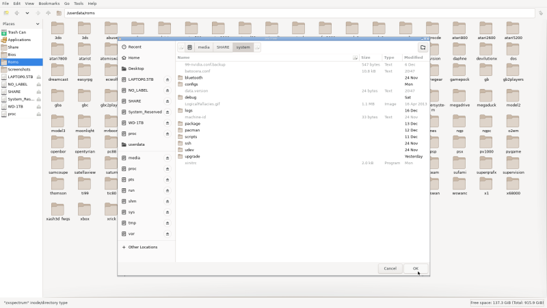547x308 pixels.
Task: Open userdata bookmark in dialog sidebar
Action: (146, 144)
